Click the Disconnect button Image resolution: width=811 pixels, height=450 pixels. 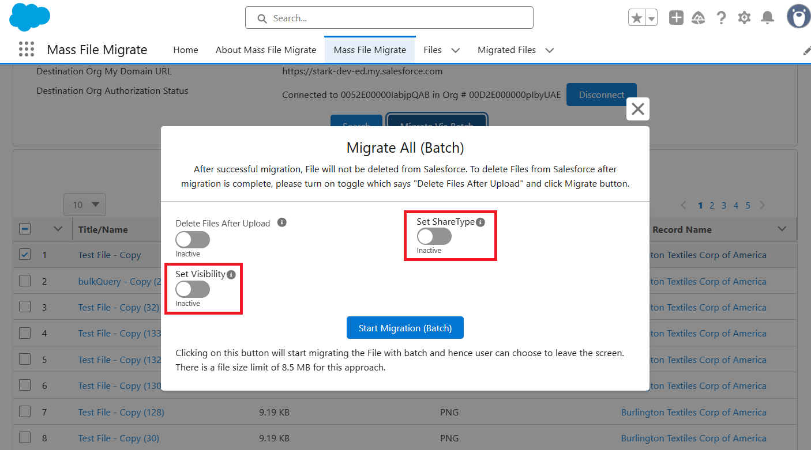[x=602, y=94]
